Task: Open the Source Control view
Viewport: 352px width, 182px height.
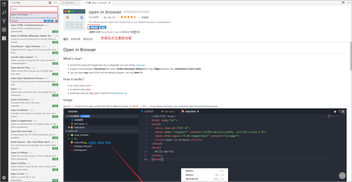Action: pos(4,21)
